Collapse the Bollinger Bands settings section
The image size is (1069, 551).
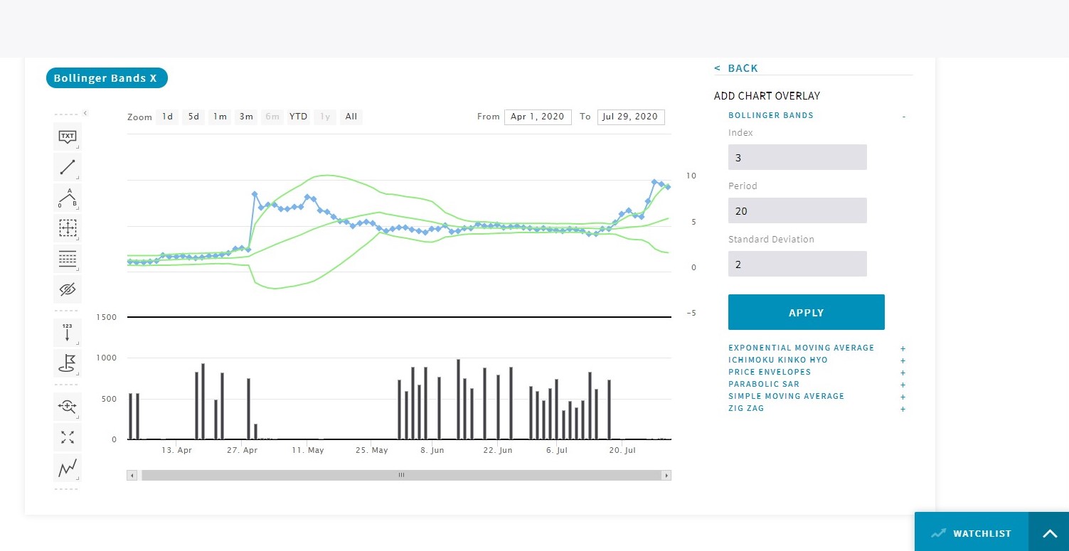click(x=903, y=116)
